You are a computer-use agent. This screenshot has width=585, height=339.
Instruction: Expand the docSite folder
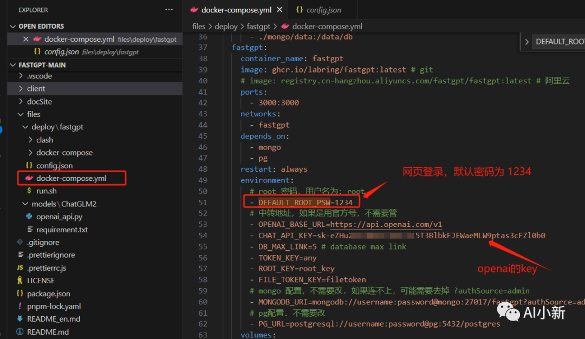(x=21, y=101)
